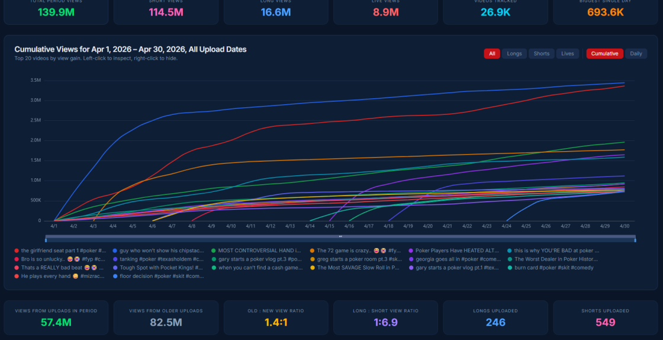The width and height of the screenshot is (663, 340).
Task: Toggle legend 'Bro is so unlucky..'
Action: click(x=60, y=259)
